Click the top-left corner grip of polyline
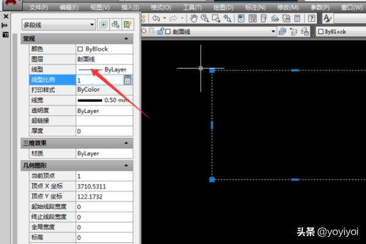The width and height of the screenshot is (366, 244). (x=212, y=70)
